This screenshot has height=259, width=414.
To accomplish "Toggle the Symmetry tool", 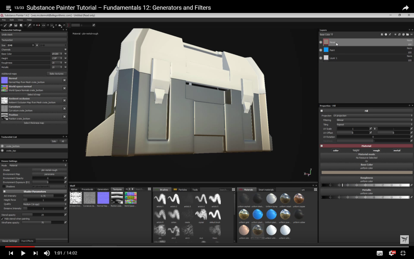I will [x=38, y=25].
